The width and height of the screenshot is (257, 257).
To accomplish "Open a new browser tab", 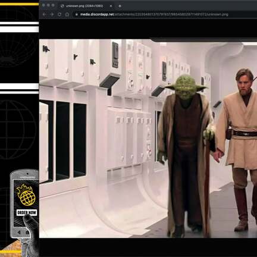I will pos(120,6).
